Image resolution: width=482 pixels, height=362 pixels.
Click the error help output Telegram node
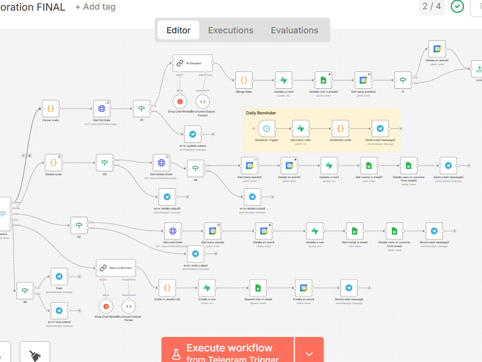(59, 310)
